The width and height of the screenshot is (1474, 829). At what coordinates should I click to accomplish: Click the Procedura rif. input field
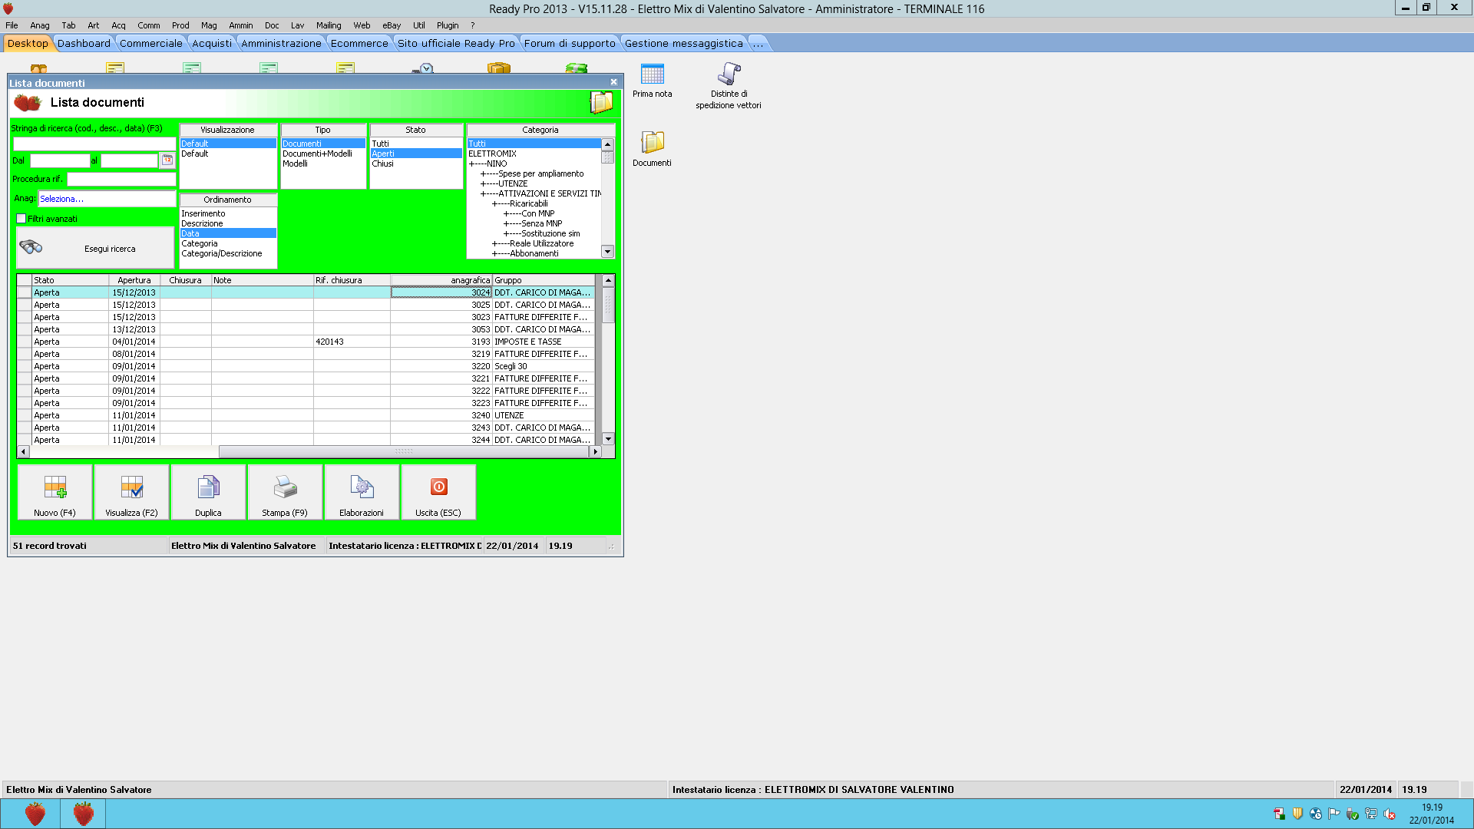(x=121, y=179)
